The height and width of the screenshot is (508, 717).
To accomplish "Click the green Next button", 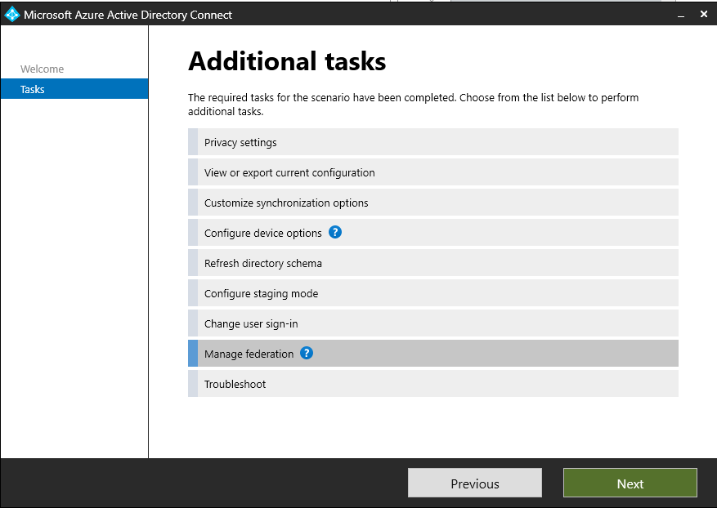I will tap(630, 483).
